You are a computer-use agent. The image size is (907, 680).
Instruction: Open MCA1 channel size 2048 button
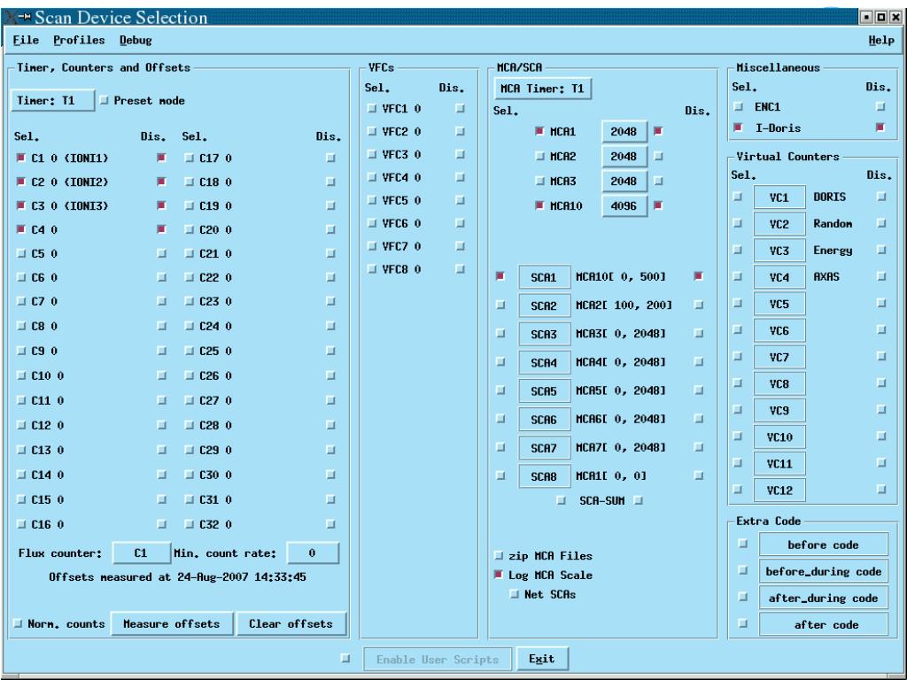click(x=624, y=131)
